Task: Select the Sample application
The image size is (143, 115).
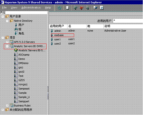Action: (x=22, y=93)
